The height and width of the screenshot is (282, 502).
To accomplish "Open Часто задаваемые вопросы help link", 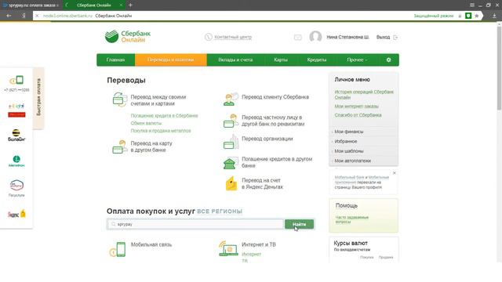I will pos(352,219).
